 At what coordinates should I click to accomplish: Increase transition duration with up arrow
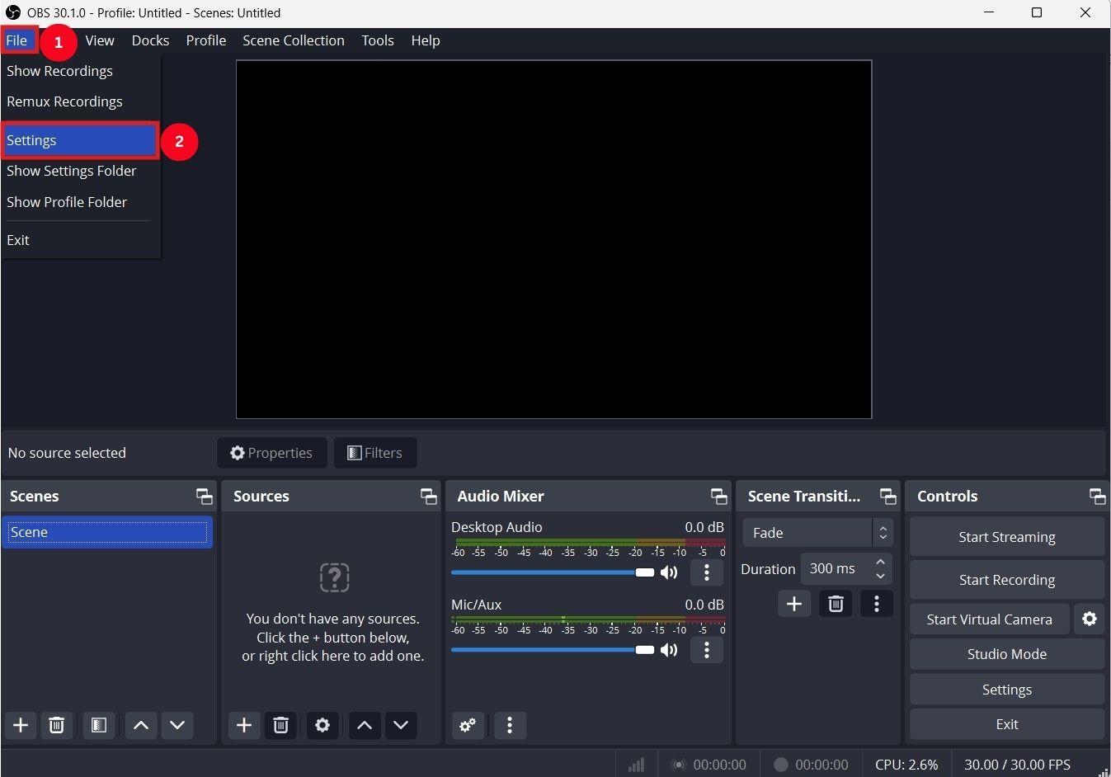pyautogui.click(x=881, y=562)
